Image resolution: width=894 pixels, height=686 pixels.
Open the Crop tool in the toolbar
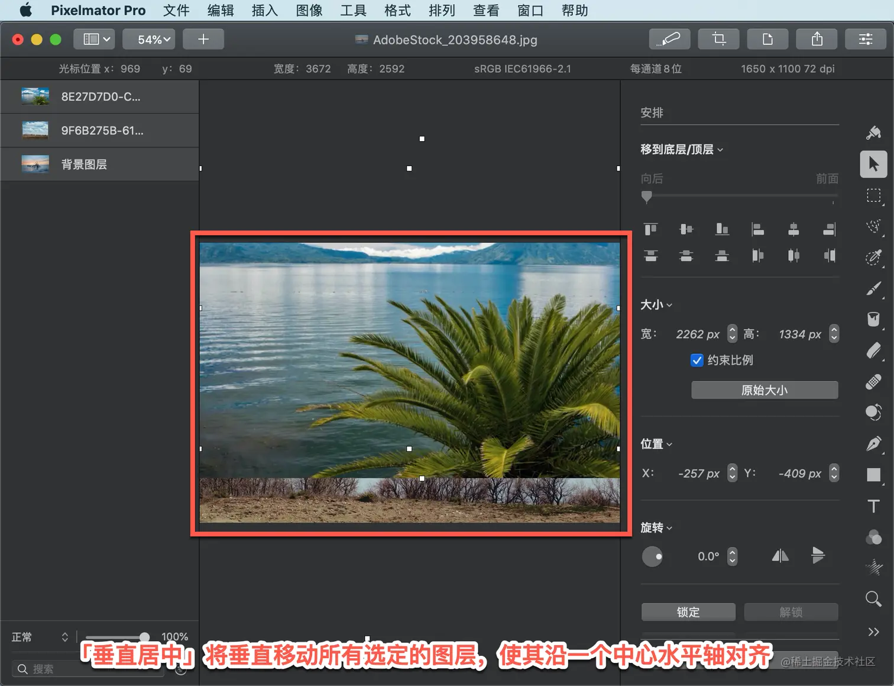pos(719,39)
